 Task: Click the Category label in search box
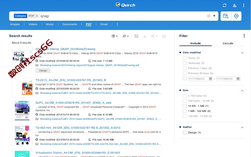click(20, 16)
